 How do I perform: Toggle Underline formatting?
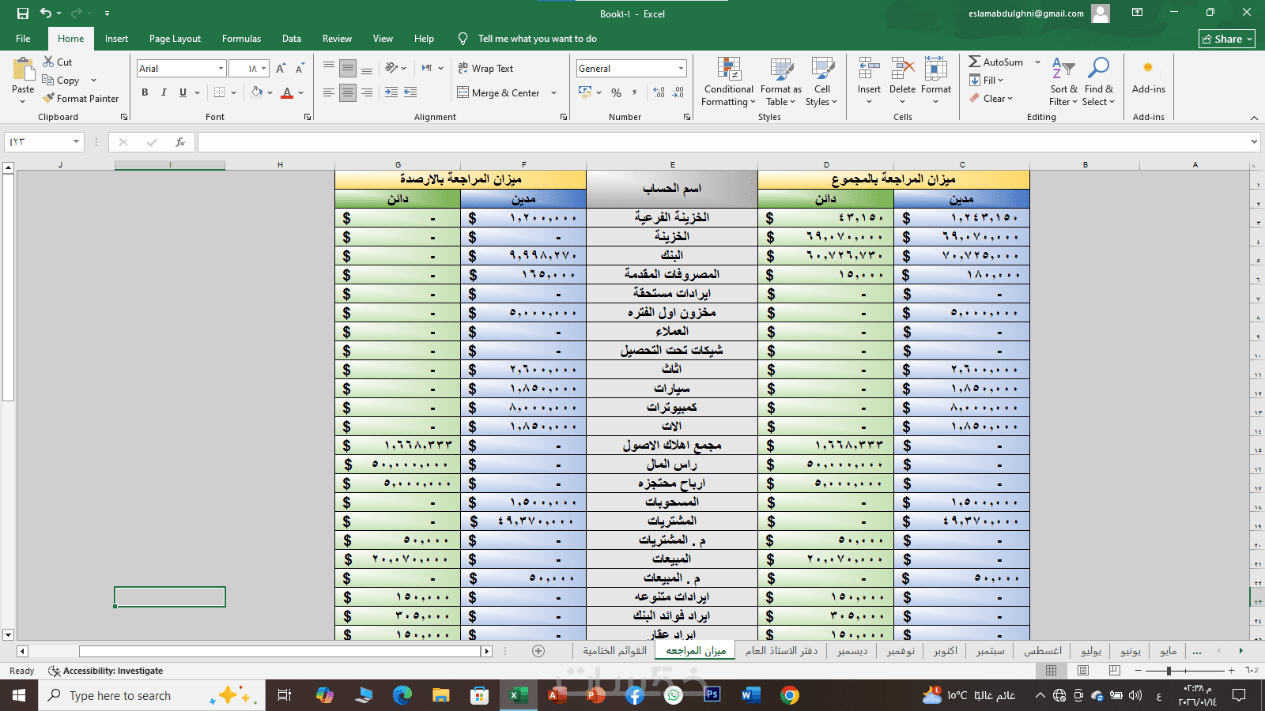(183, 92)
